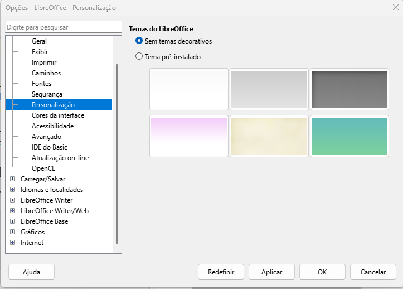Open the Avançado options page

[46, 136]
